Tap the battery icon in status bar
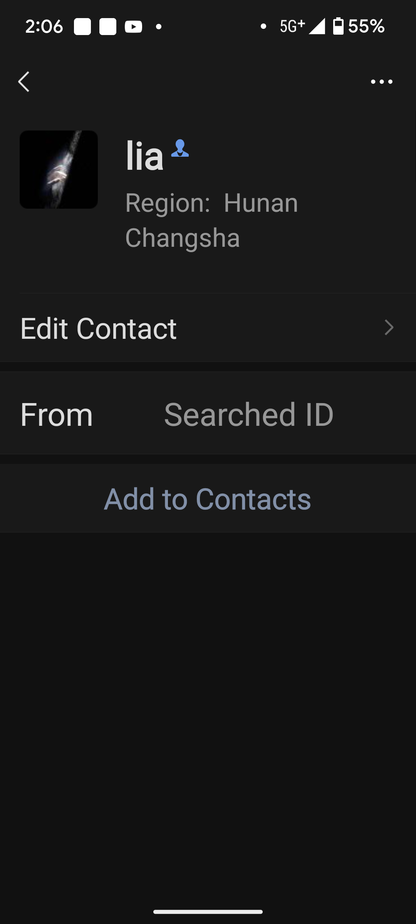 click(x=338, y=26)
